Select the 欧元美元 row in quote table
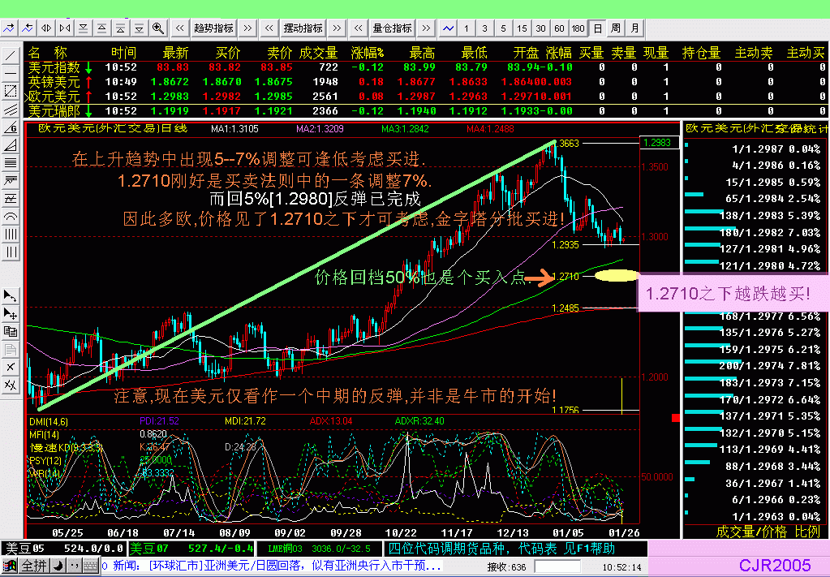Viewport: 830px width, 577px height. (425, 97)
